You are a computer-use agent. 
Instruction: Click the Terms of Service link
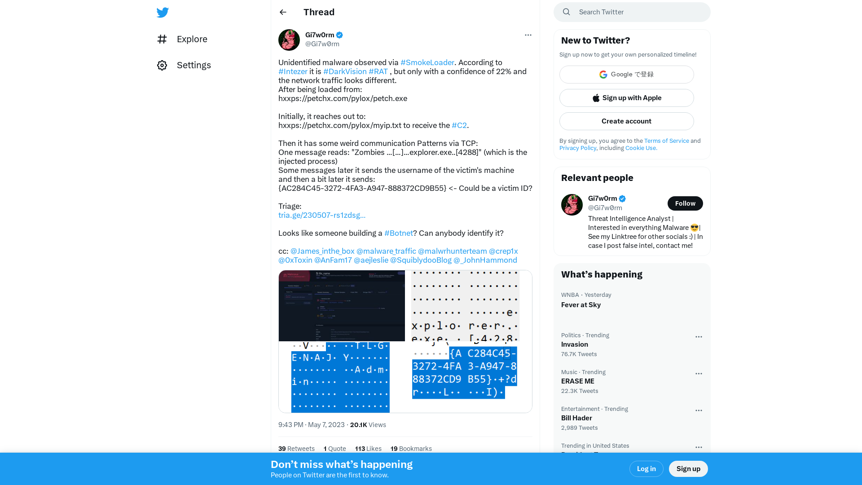coord(666,141)
